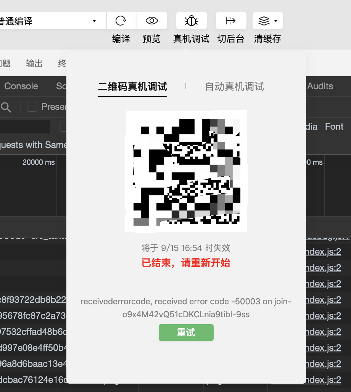
Task: Click the preview eye icon
Action: pos(152,21)
